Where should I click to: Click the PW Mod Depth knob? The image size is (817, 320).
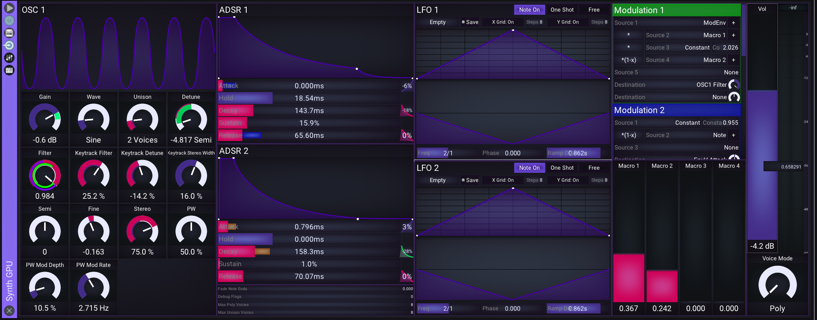(x=45, y=286)
